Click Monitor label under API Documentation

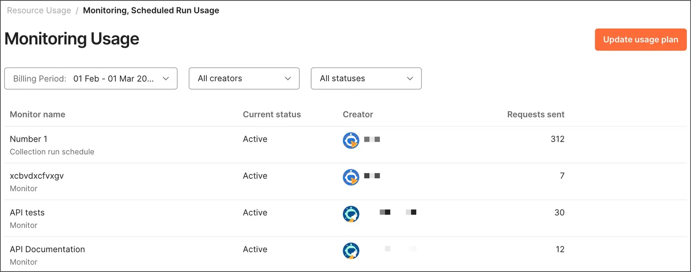coord(23,262)
